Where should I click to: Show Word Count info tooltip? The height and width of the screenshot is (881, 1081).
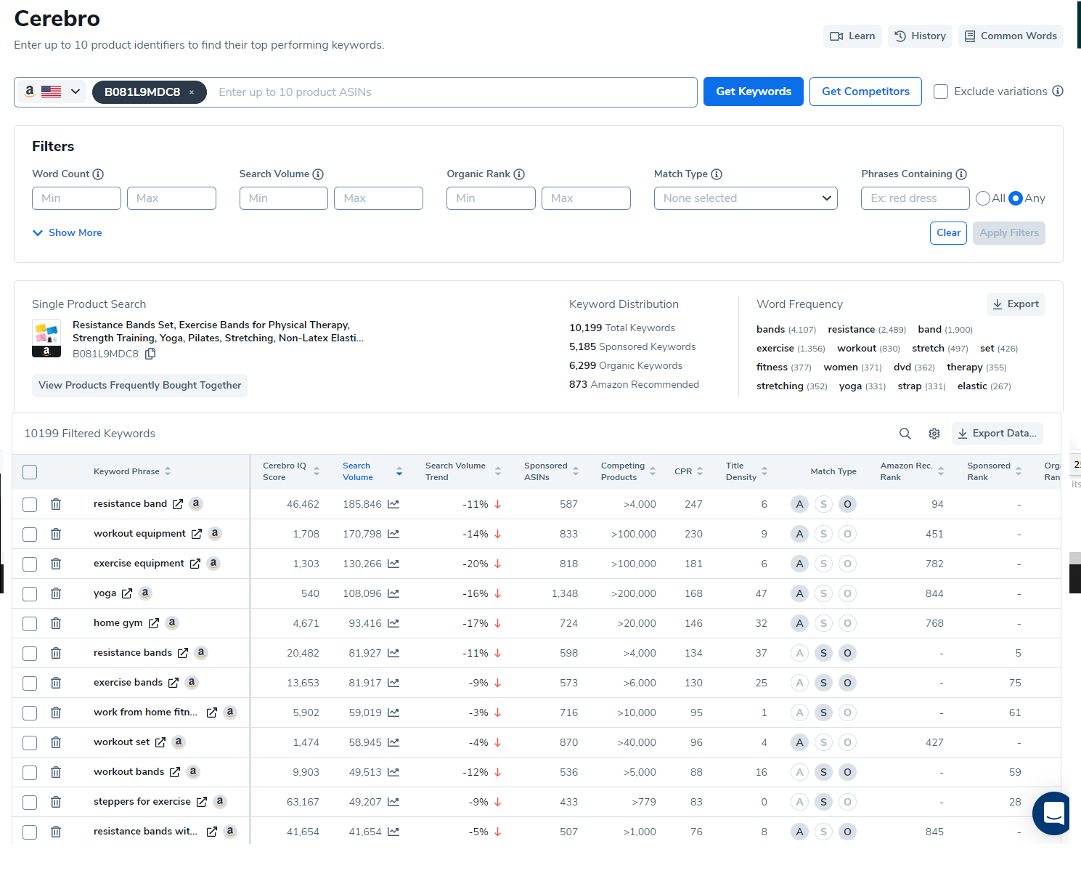point(98,174)
